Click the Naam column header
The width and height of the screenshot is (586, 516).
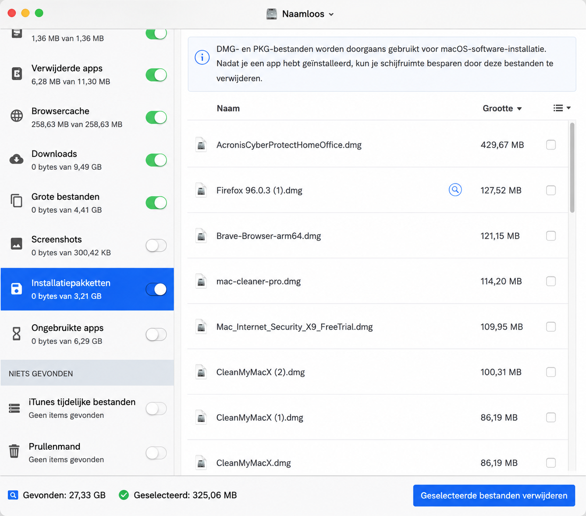[228, 108]
